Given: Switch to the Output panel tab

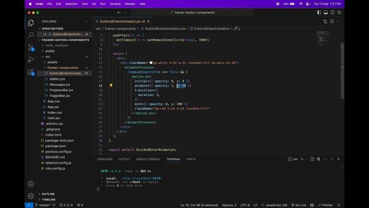Looking at the screenshot, I should pos(125,159).
